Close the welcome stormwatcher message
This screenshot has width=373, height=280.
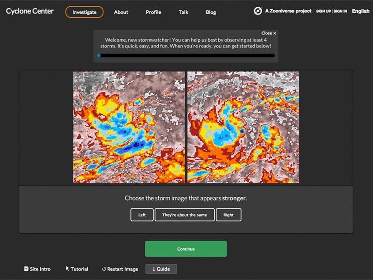269,33
